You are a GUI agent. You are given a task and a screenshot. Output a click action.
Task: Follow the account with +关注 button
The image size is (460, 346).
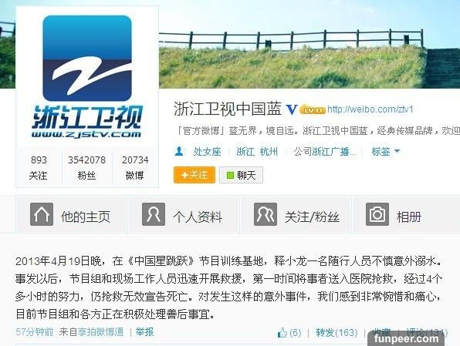pos(194,175)
